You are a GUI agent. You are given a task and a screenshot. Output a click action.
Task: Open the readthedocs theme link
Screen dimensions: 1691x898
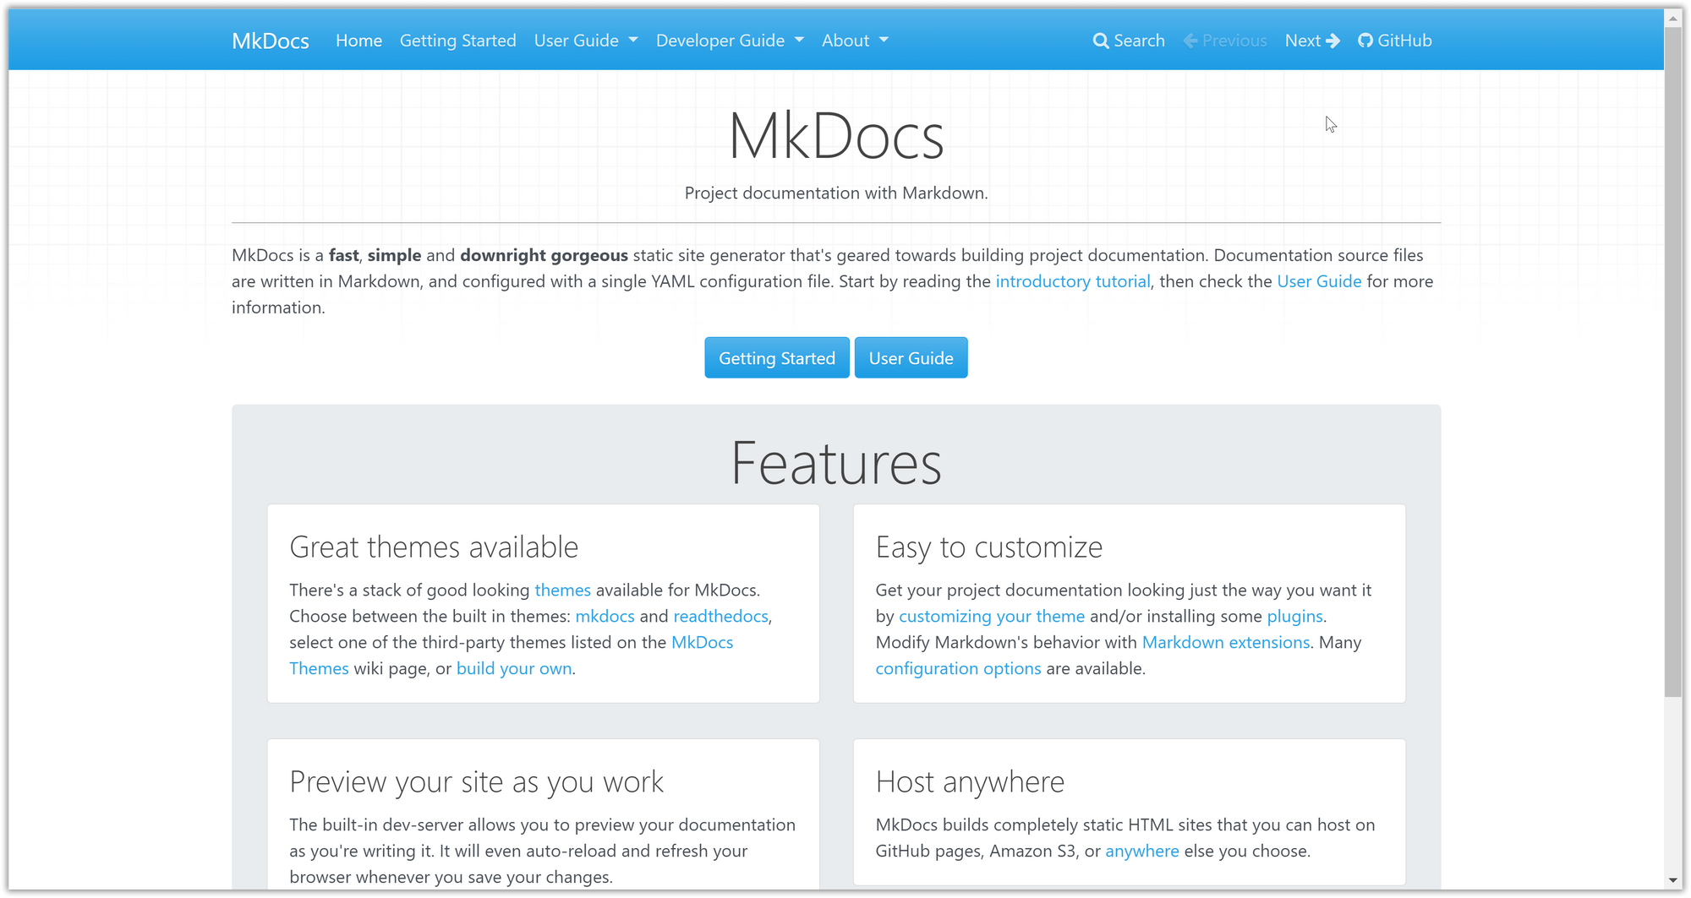(x=720, y=616)
